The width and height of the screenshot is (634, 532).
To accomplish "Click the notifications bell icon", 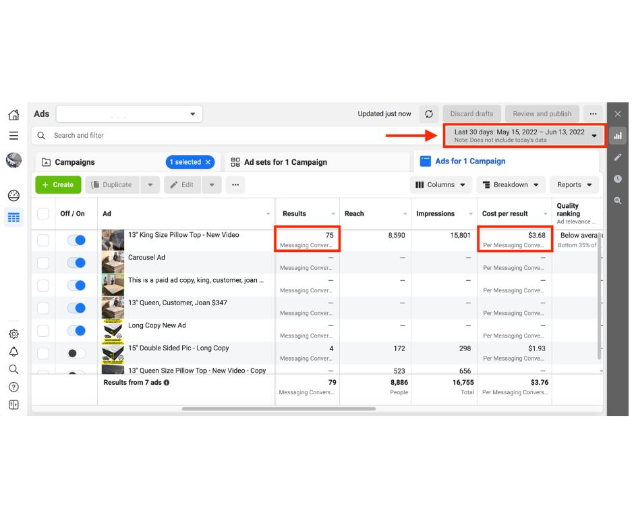I will click(x=13, y=352).
